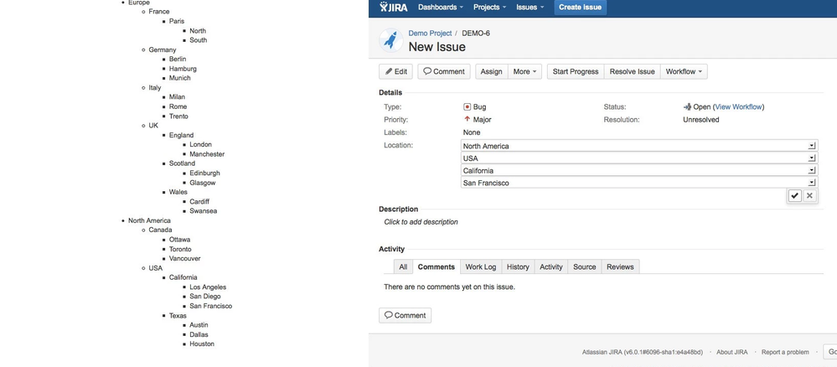
Task: Click Italy in the location list
Action: pyautogui.click(x=155, y=88)
